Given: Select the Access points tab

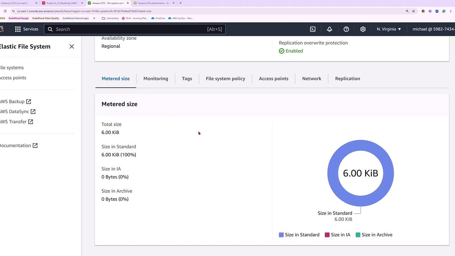Looking at the screenshot, I should pos(273,79).
